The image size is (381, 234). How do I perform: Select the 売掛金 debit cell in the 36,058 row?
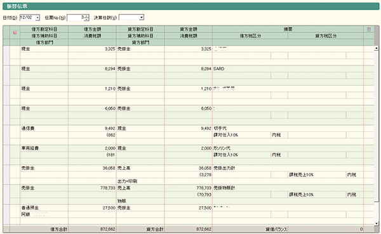(44, 168)
